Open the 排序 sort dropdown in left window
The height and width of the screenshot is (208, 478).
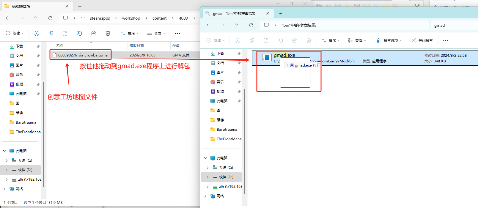(x=130, y=34)
